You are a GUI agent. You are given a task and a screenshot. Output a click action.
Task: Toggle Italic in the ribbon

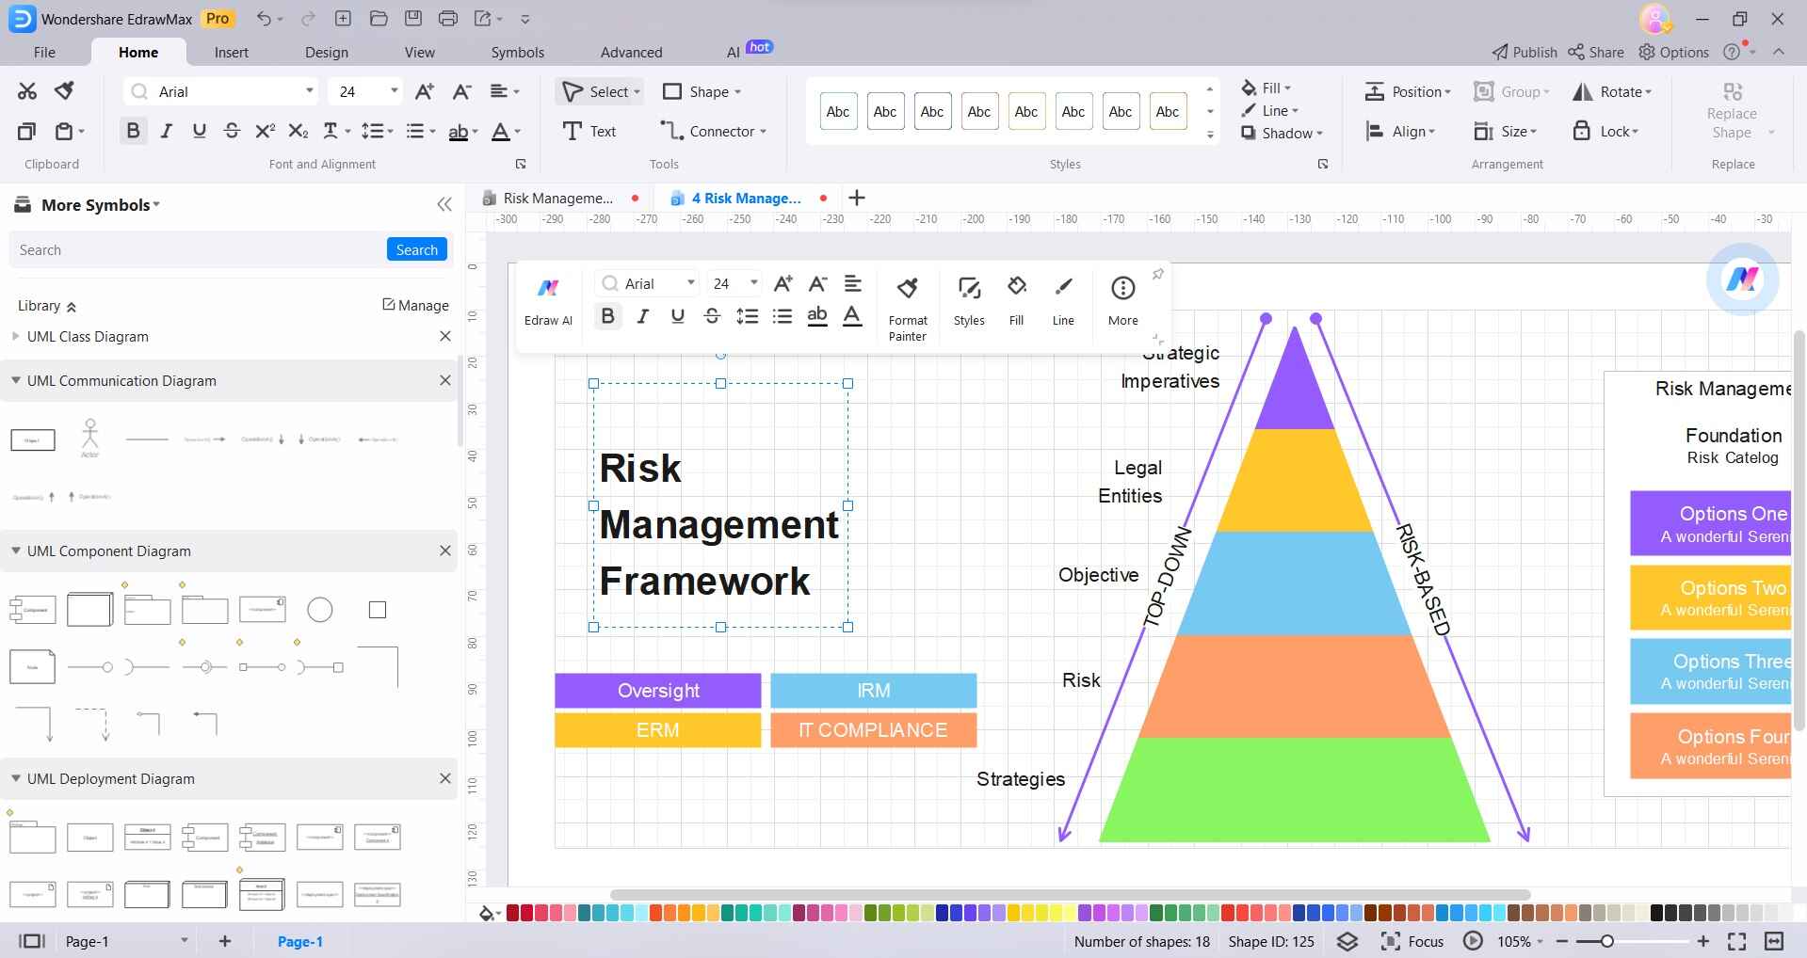167,132
